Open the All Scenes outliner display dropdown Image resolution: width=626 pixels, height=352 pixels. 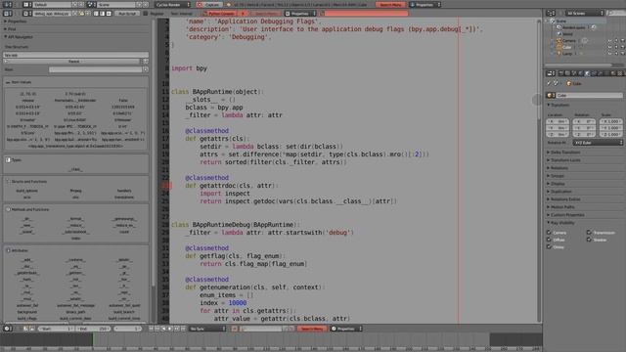click(585, 14)
